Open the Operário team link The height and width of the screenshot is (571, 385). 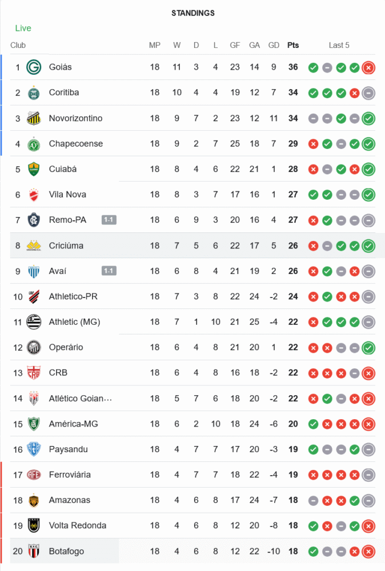[x=66, y=347]
